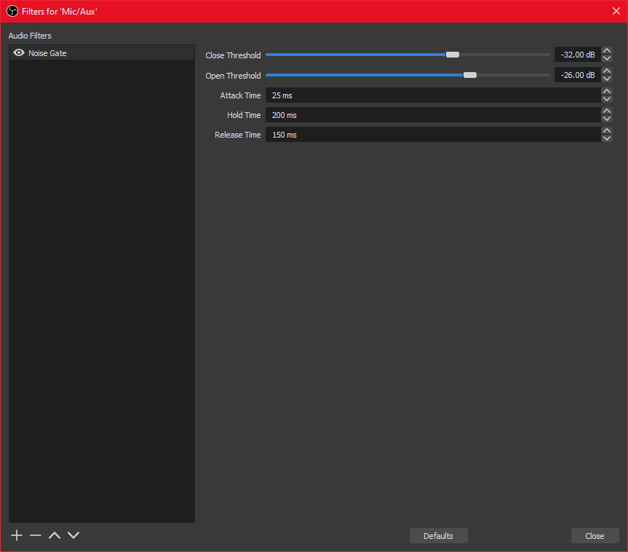Click the Release Time label

coord(237,135)
